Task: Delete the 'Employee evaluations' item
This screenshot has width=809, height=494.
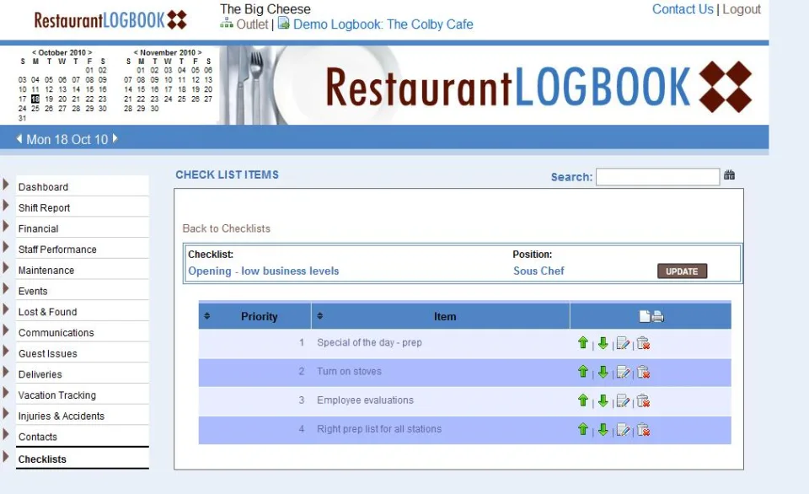Action: point(643,400)
